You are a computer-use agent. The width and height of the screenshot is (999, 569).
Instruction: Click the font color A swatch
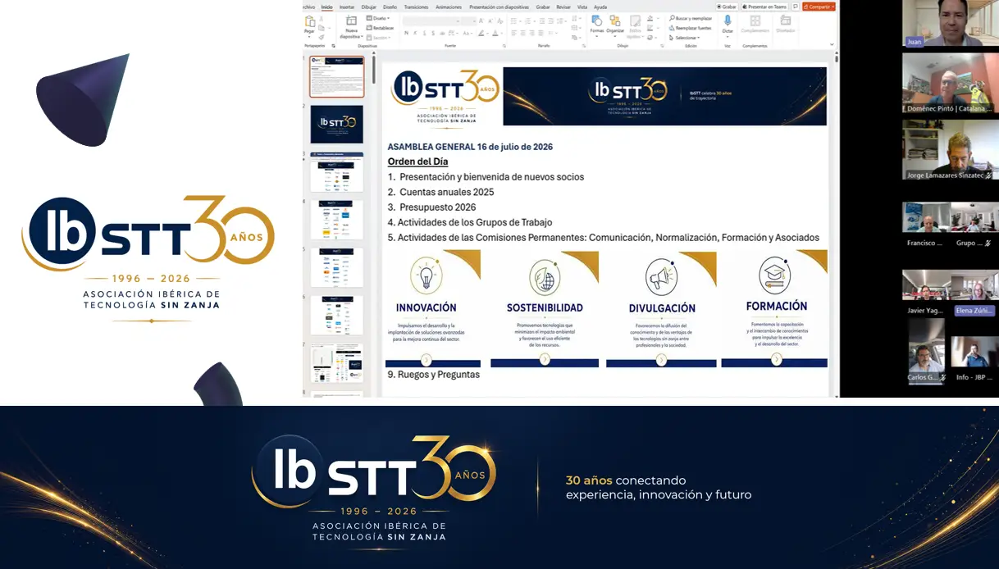point(495,34)
